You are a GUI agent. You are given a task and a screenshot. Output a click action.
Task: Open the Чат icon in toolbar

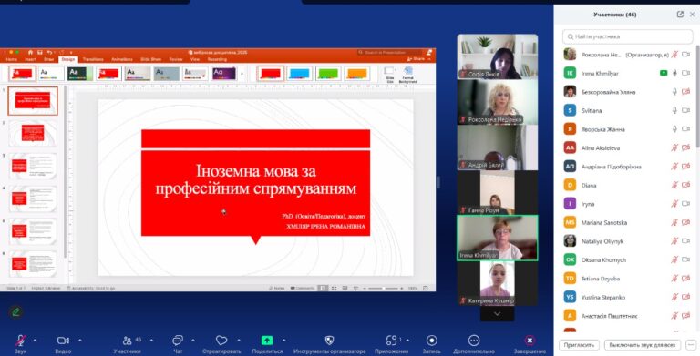coord(178,341)
